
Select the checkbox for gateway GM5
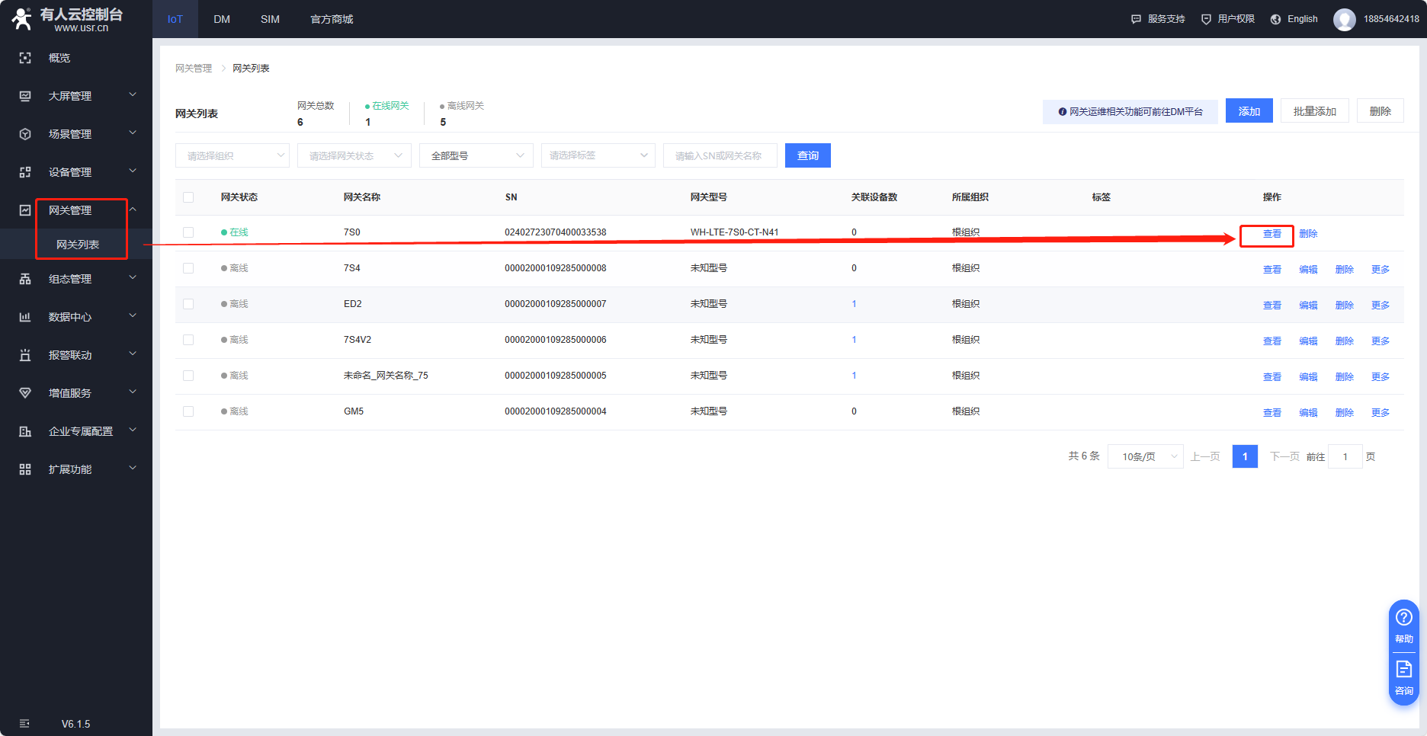click(x=188, y=411)
